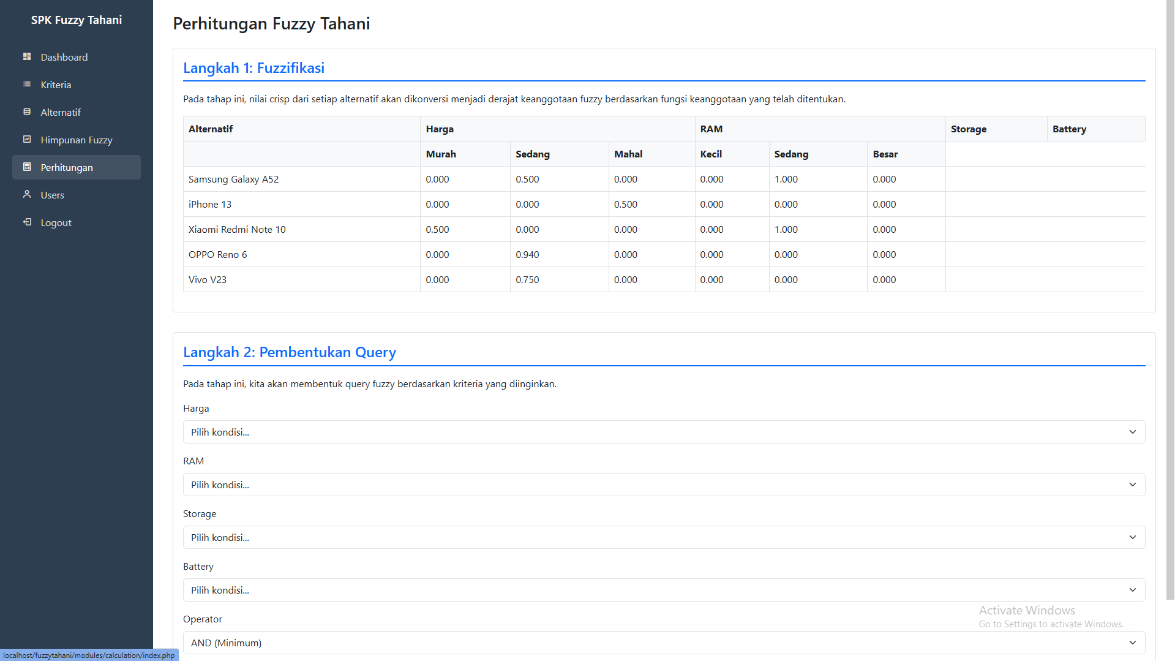The width and height of the screenshot is (1175, 661).
Task: Click the Battery column header
Action: coord(1069,129)
